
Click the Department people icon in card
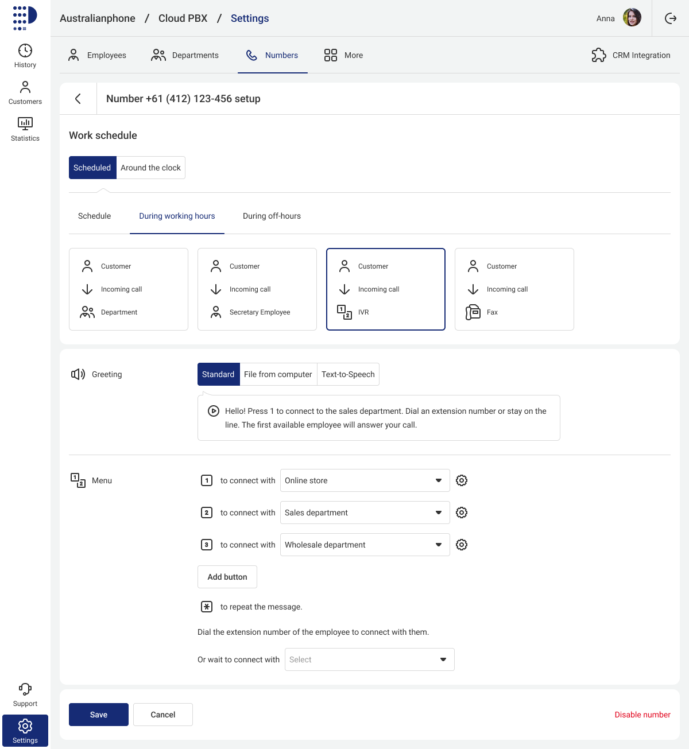coord(87,312)
